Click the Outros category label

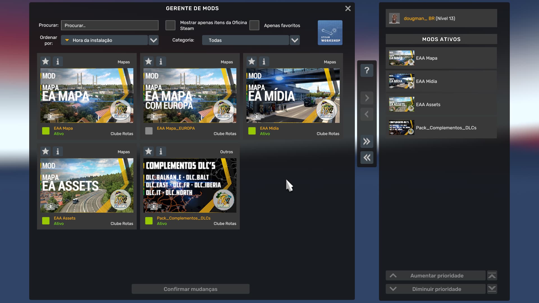click(227, 152)
